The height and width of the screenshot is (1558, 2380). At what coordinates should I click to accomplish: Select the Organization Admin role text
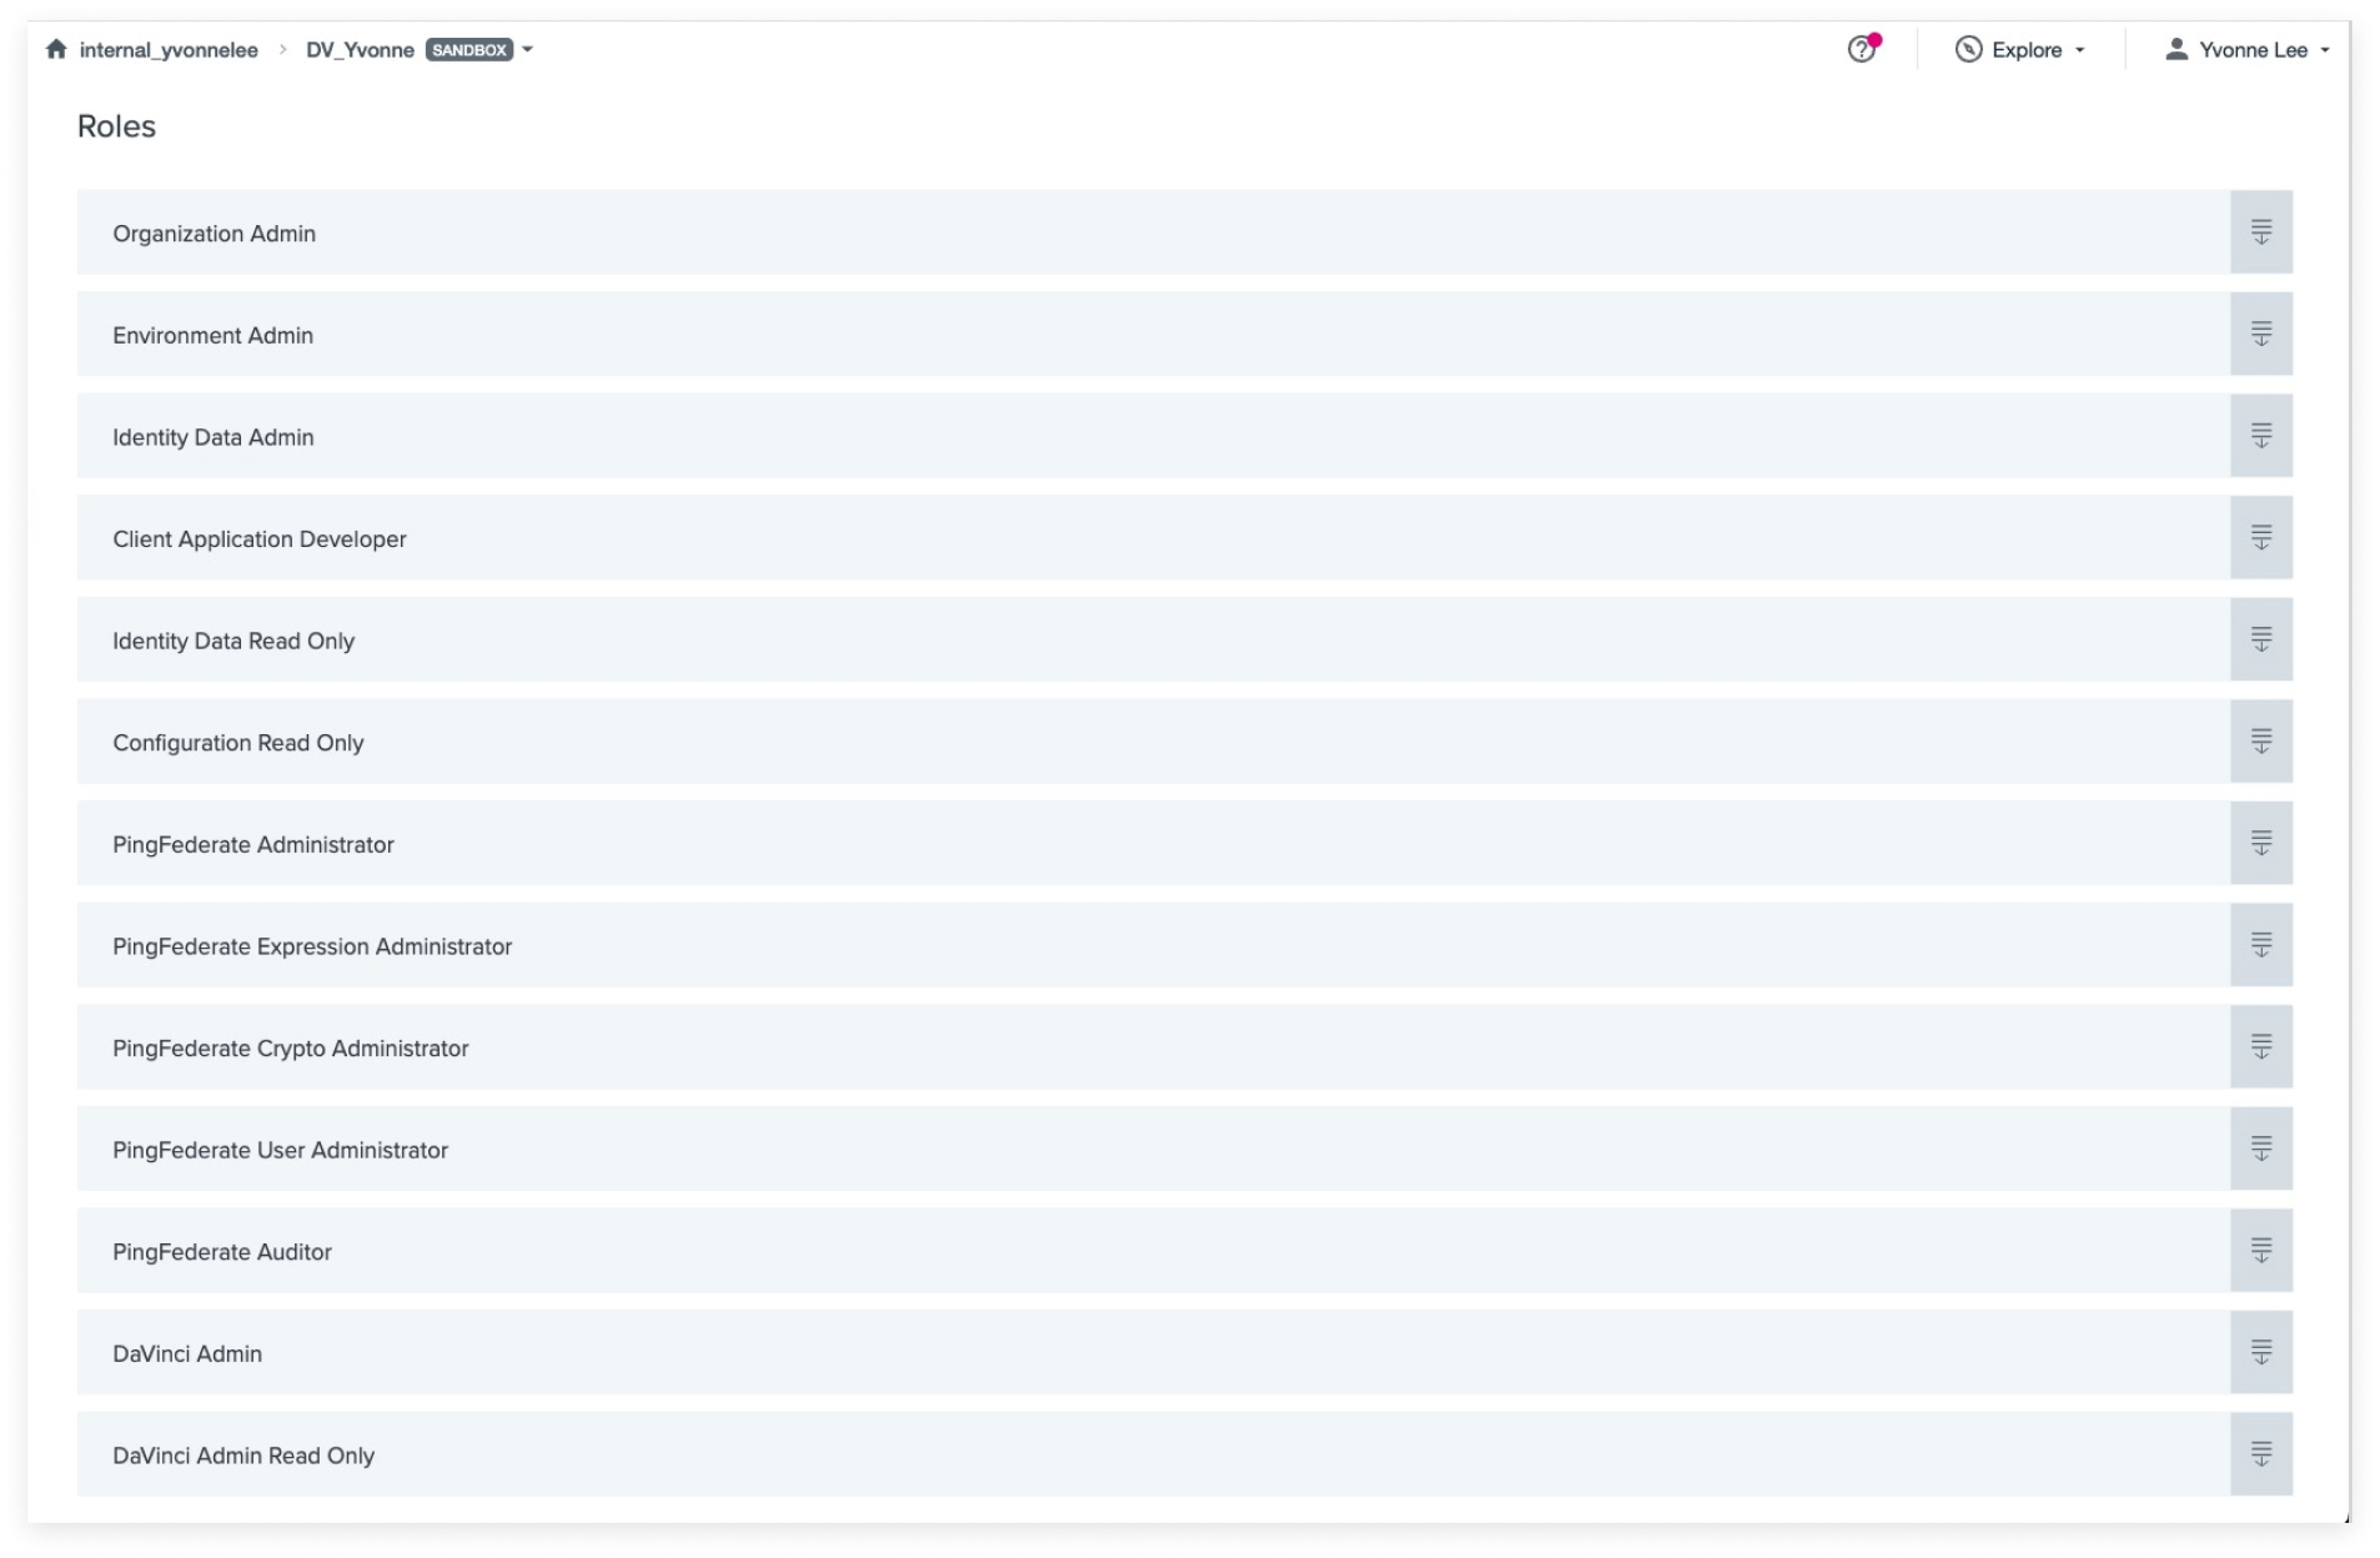click(x=214, y=233)
